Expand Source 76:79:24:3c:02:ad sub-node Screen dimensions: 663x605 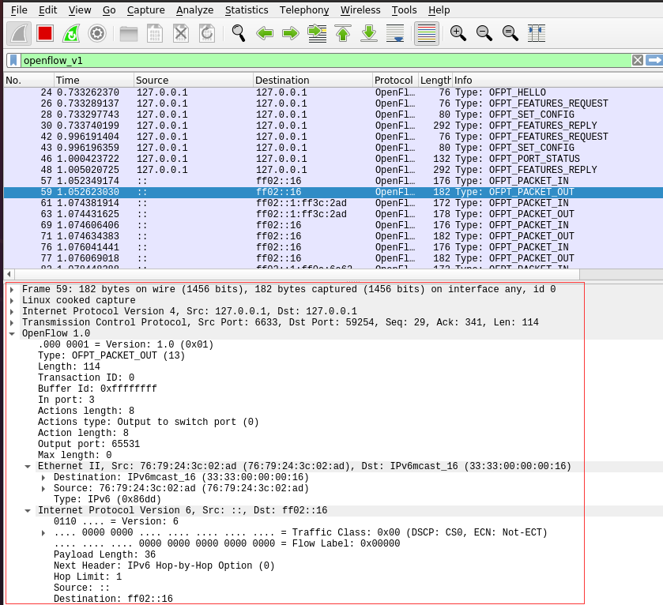point(43,488)
